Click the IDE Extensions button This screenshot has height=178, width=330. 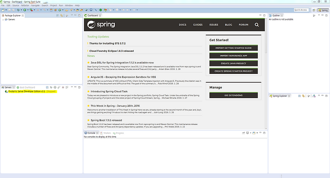233,95
